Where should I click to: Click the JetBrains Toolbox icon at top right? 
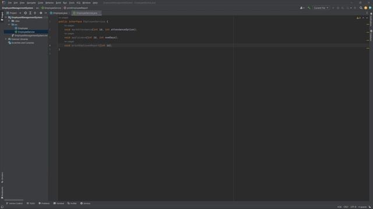point(371,8)
